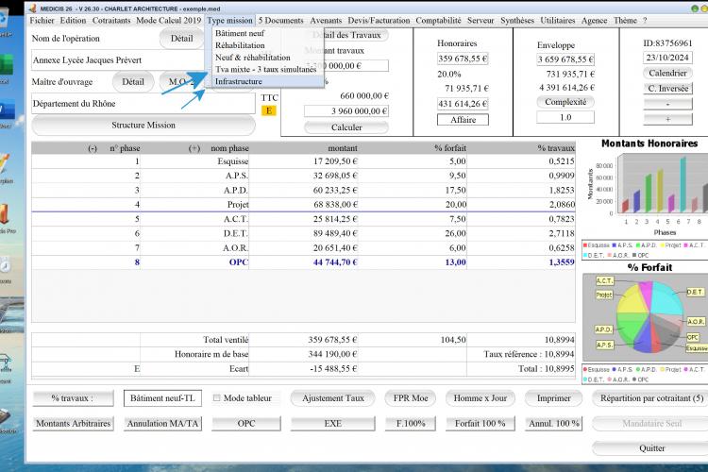Screen dimensions: 708x472
Task: Open the Complexité button
Action: pyautogui.click(x=565, y=102)
